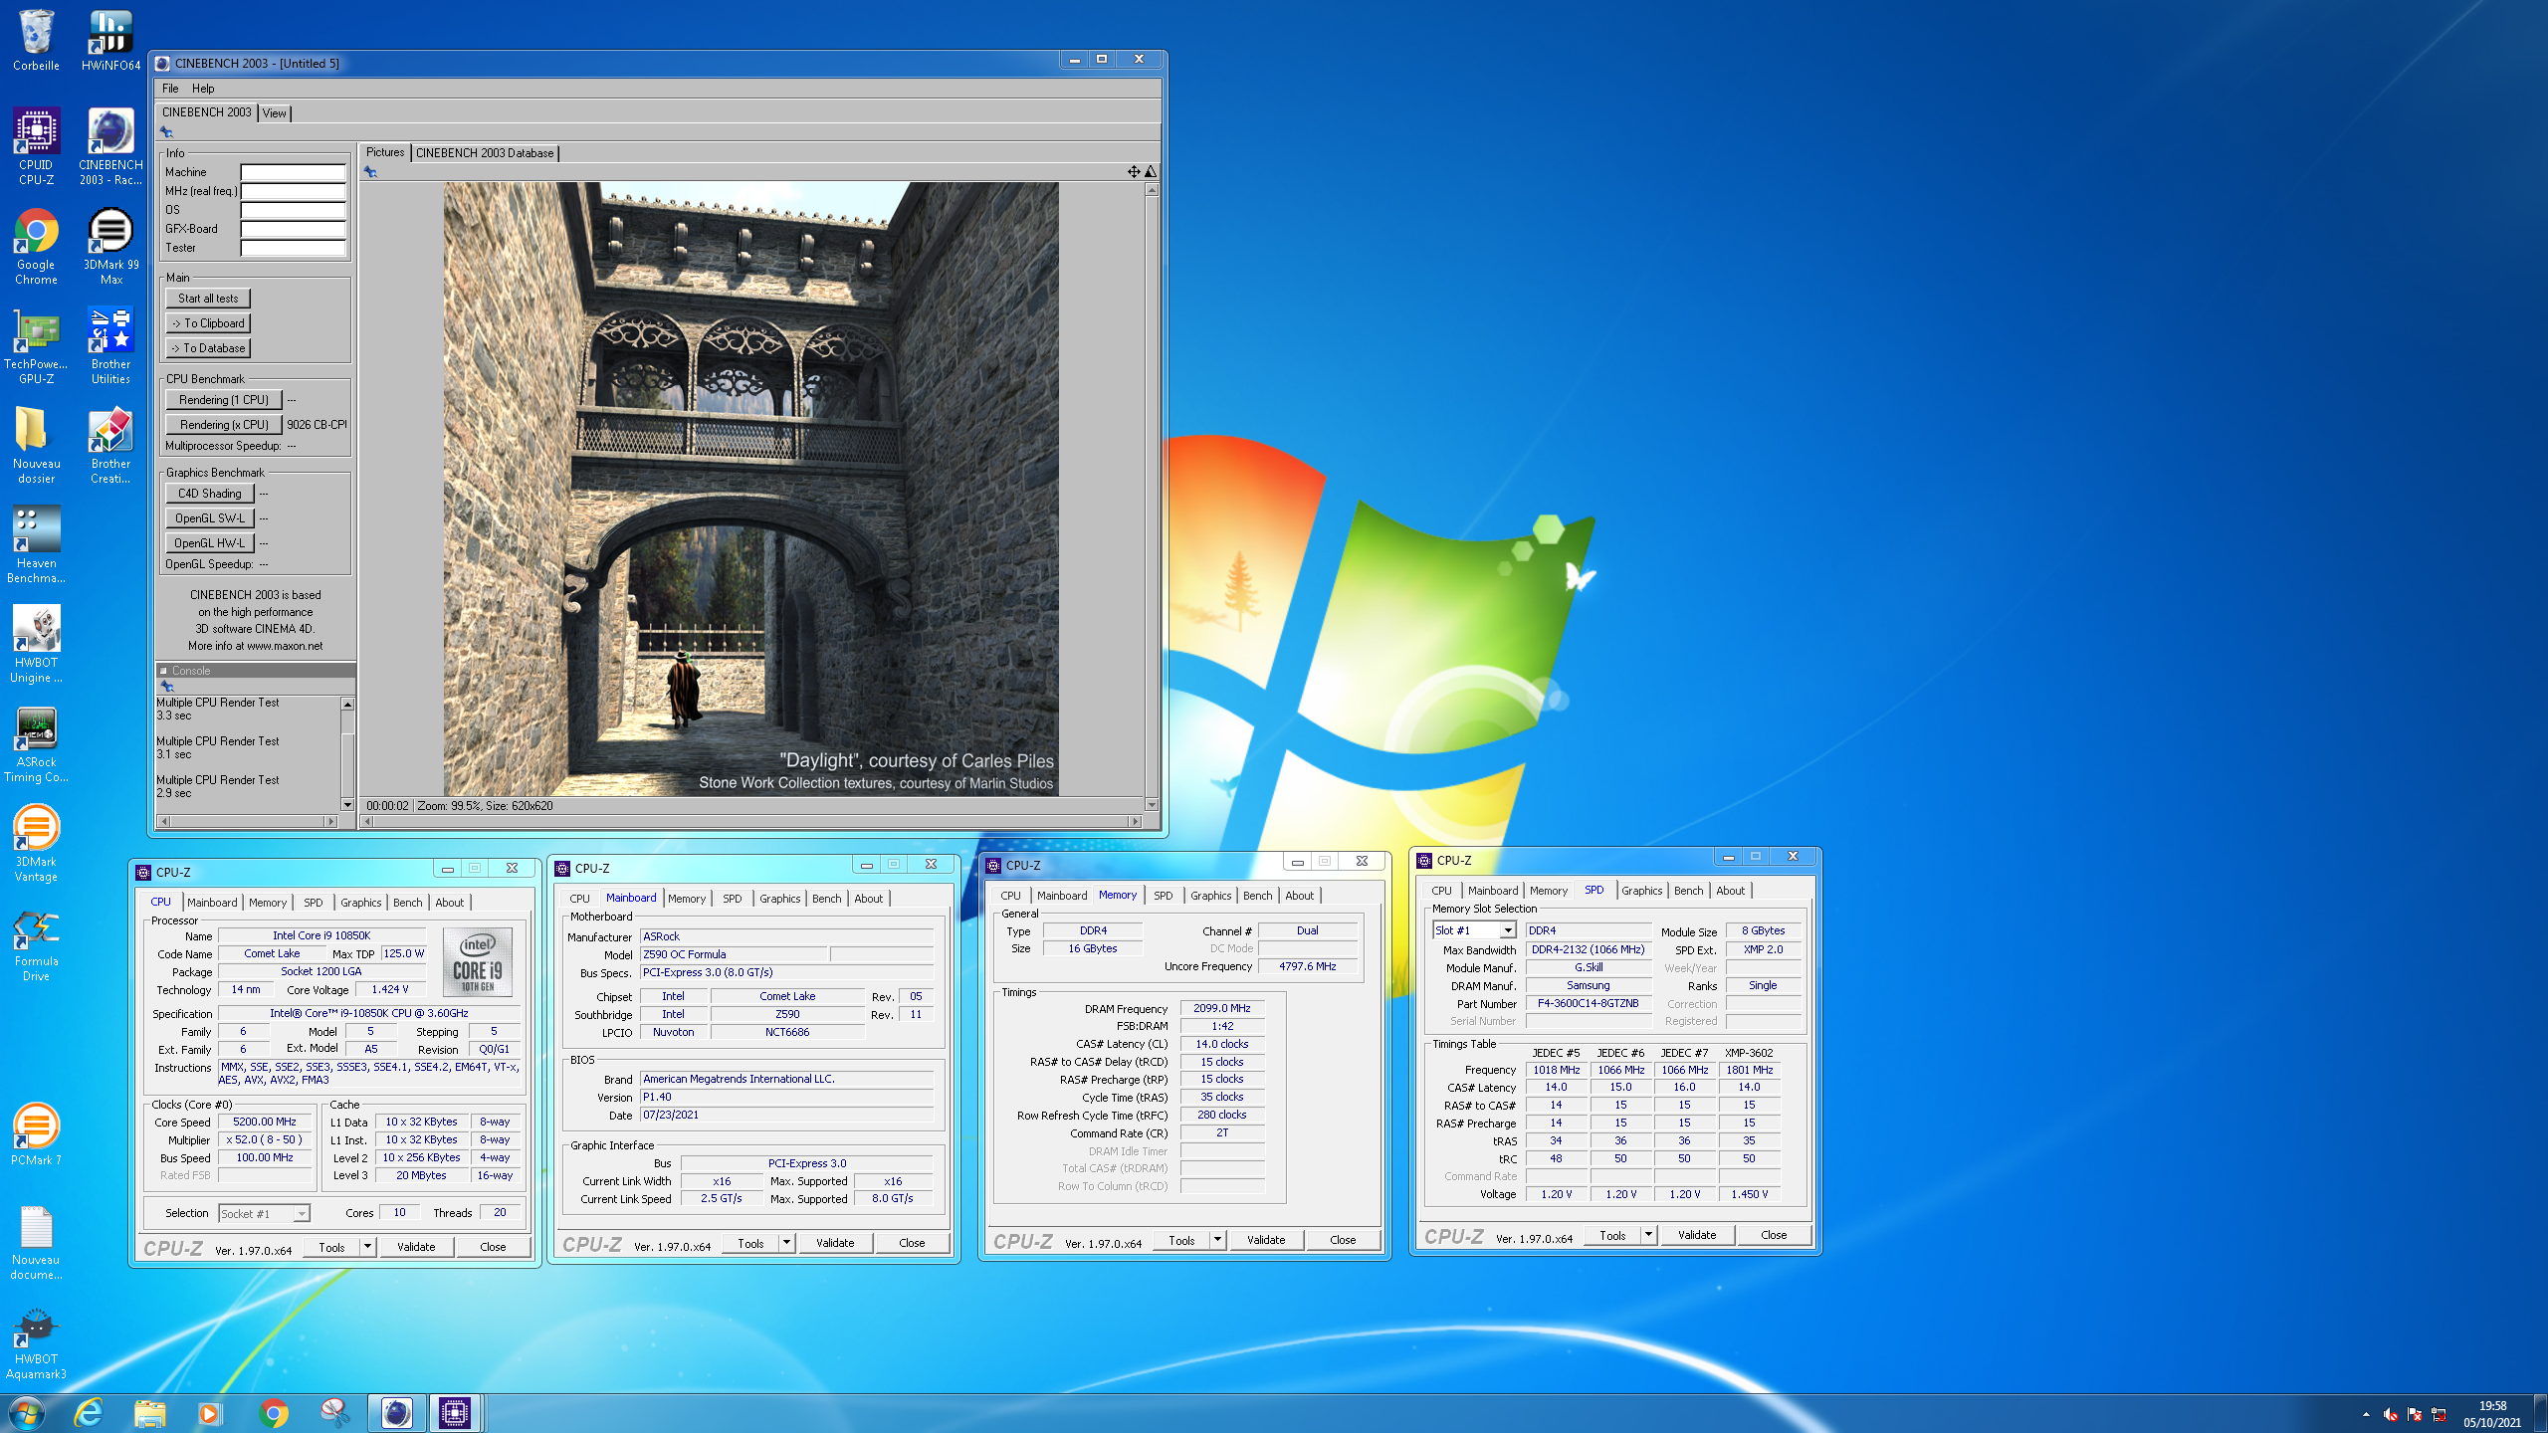Screen dimensions: 2548x1433
Task: Launch TechPowerUp GPU-Z desktop icon
Action: pos(36,345)
